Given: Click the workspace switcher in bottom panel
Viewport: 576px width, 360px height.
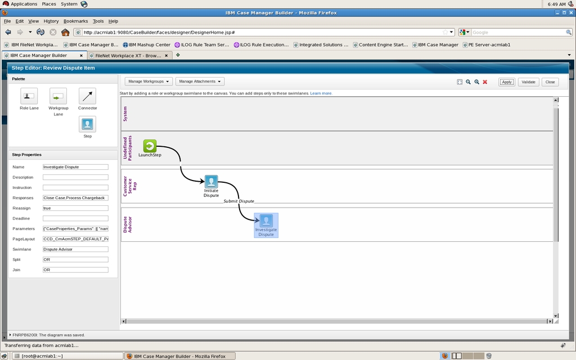Looking at the screenshot, I should click(x=467, y=355).
